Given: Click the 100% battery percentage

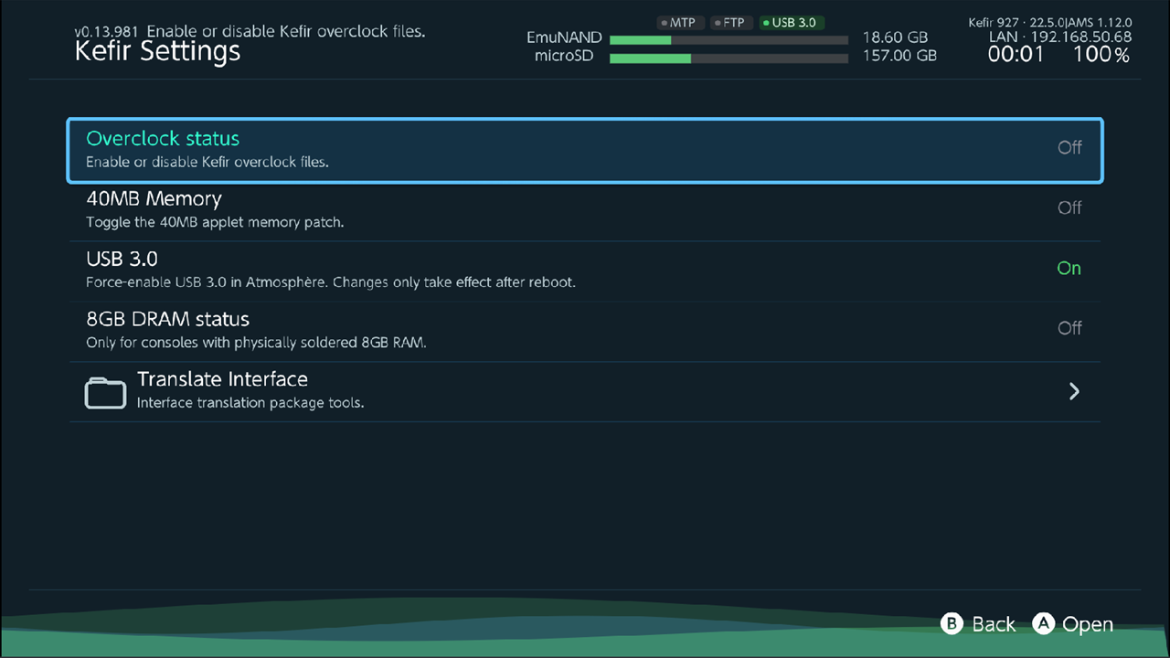Looking at the screenshot, I should [x=1101, y=55].
